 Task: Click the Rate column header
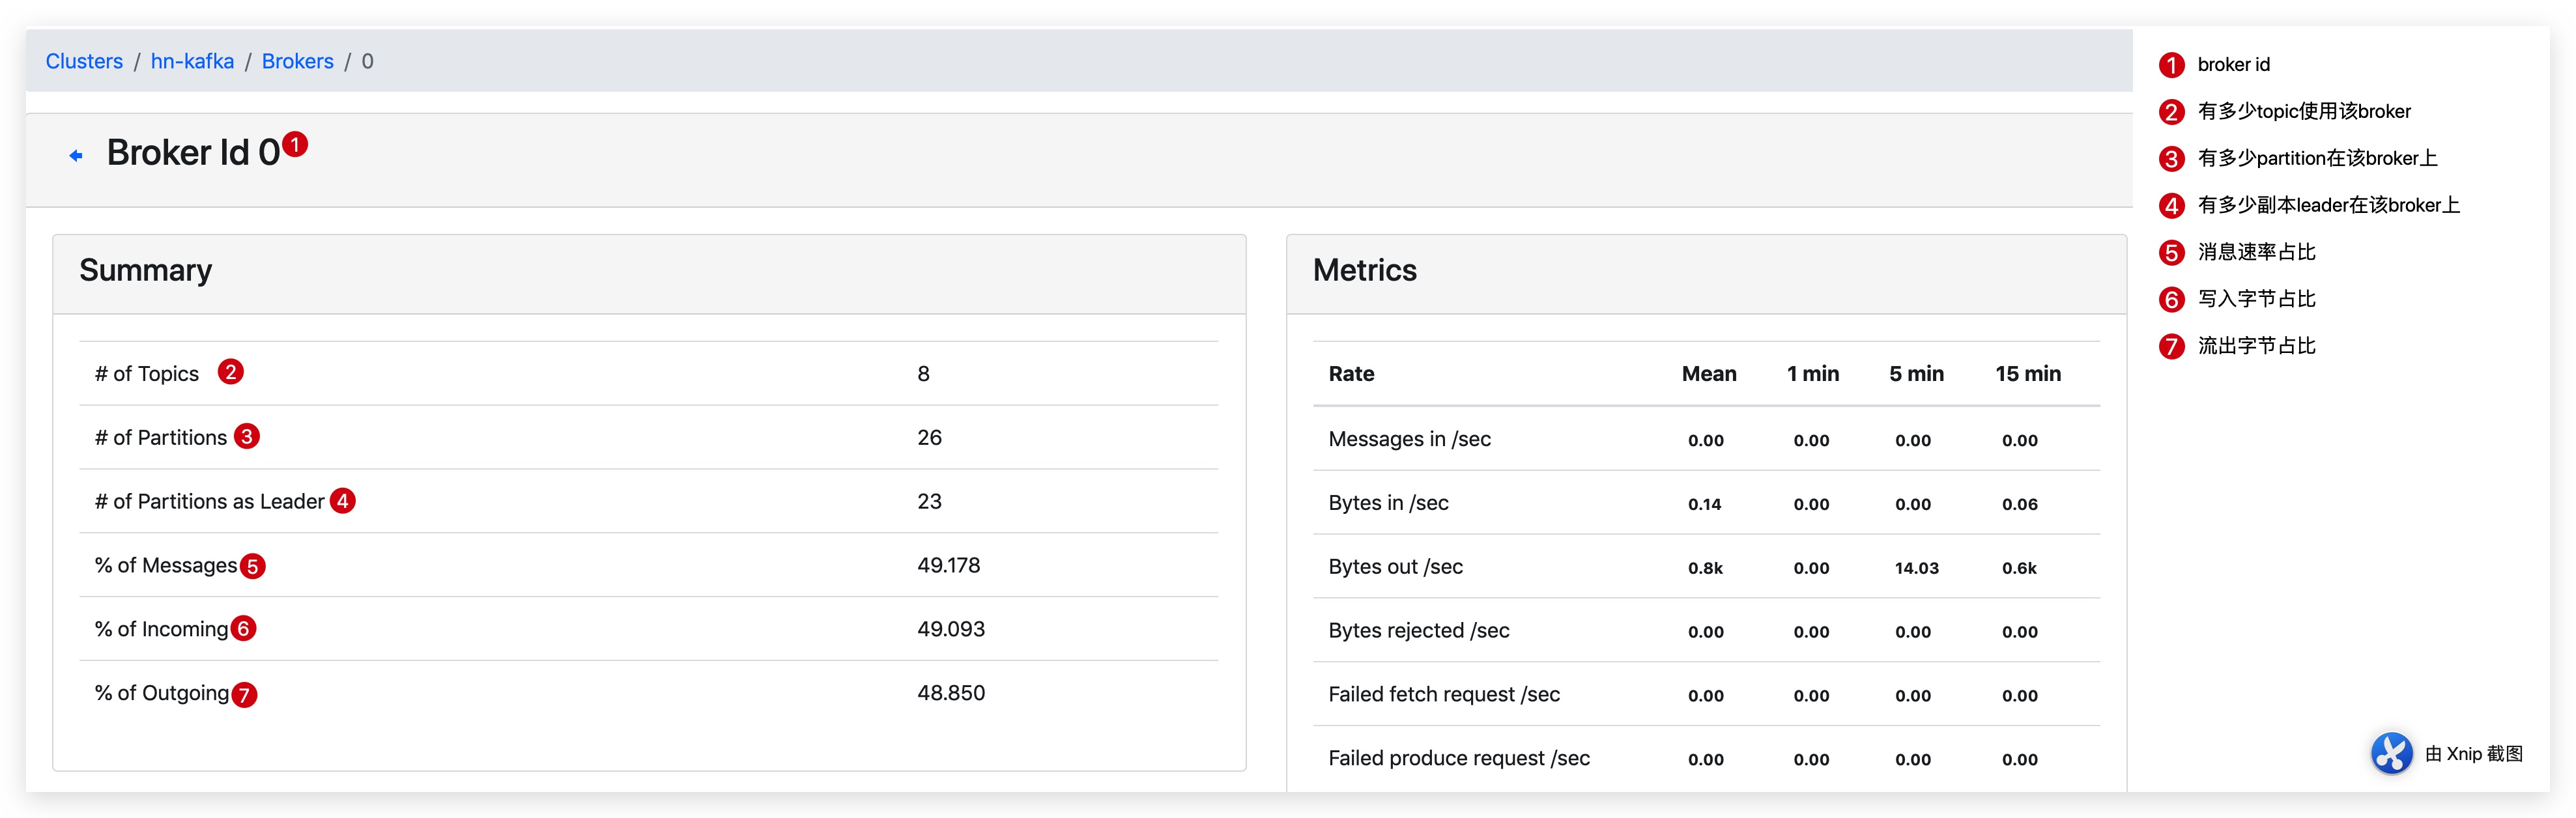1351,373
